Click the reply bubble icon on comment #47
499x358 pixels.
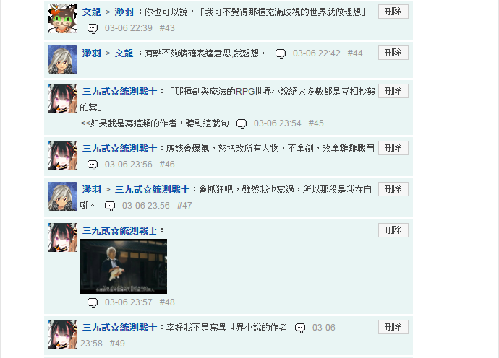click(110, 206)
